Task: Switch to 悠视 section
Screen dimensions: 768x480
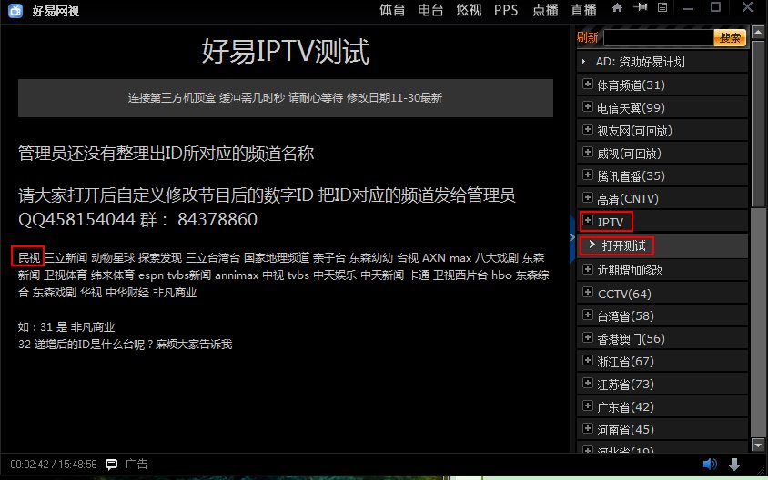Action: (x=469, y=10)
